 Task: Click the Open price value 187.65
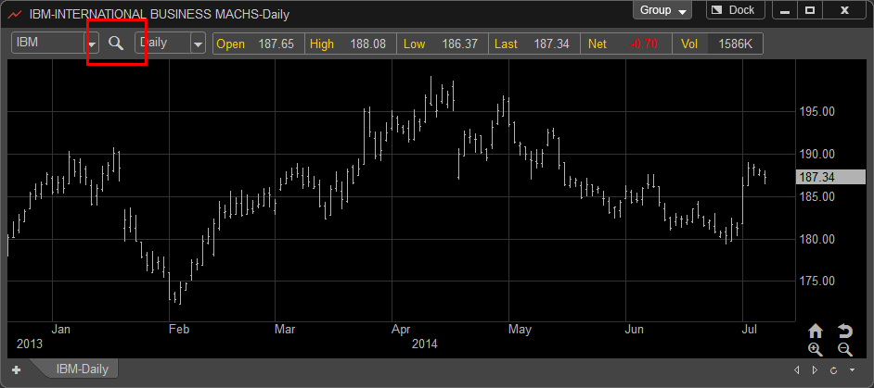click(276, 44)
